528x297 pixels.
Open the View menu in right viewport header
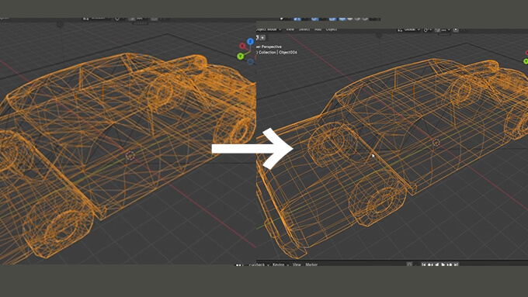[x=290, y=29]
